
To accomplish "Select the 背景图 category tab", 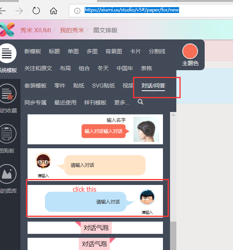I will coord(114,51).
